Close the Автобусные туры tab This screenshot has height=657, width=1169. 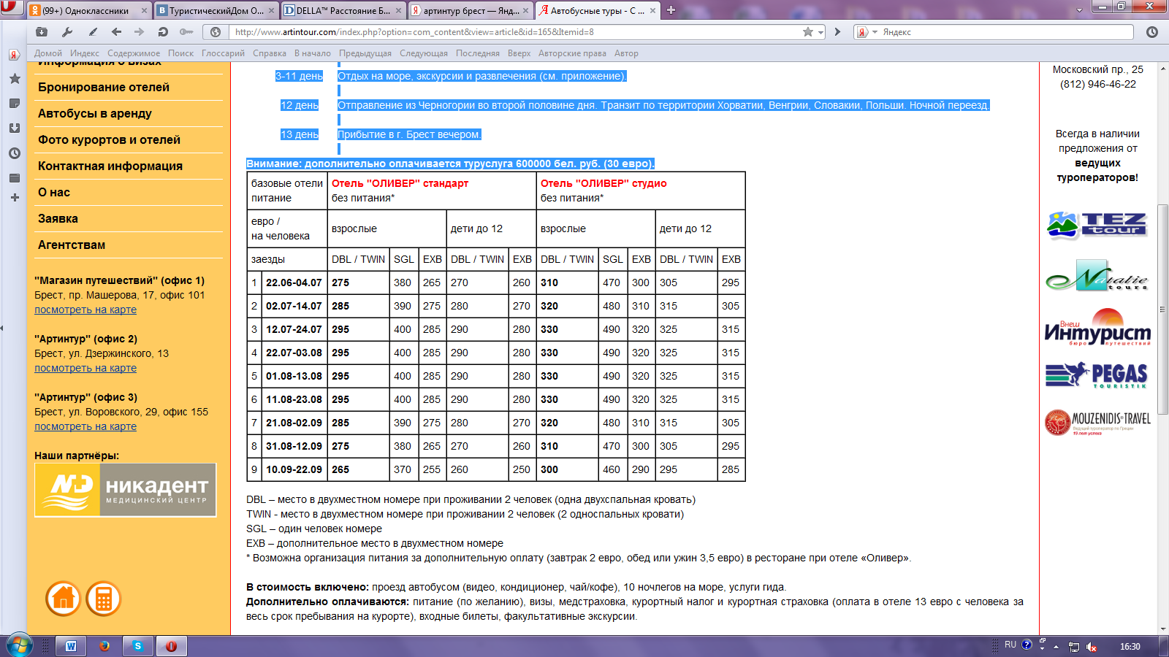coord(652,11)
